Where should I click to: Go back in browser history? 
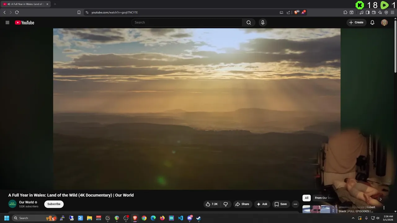click(x=4, y=12)
